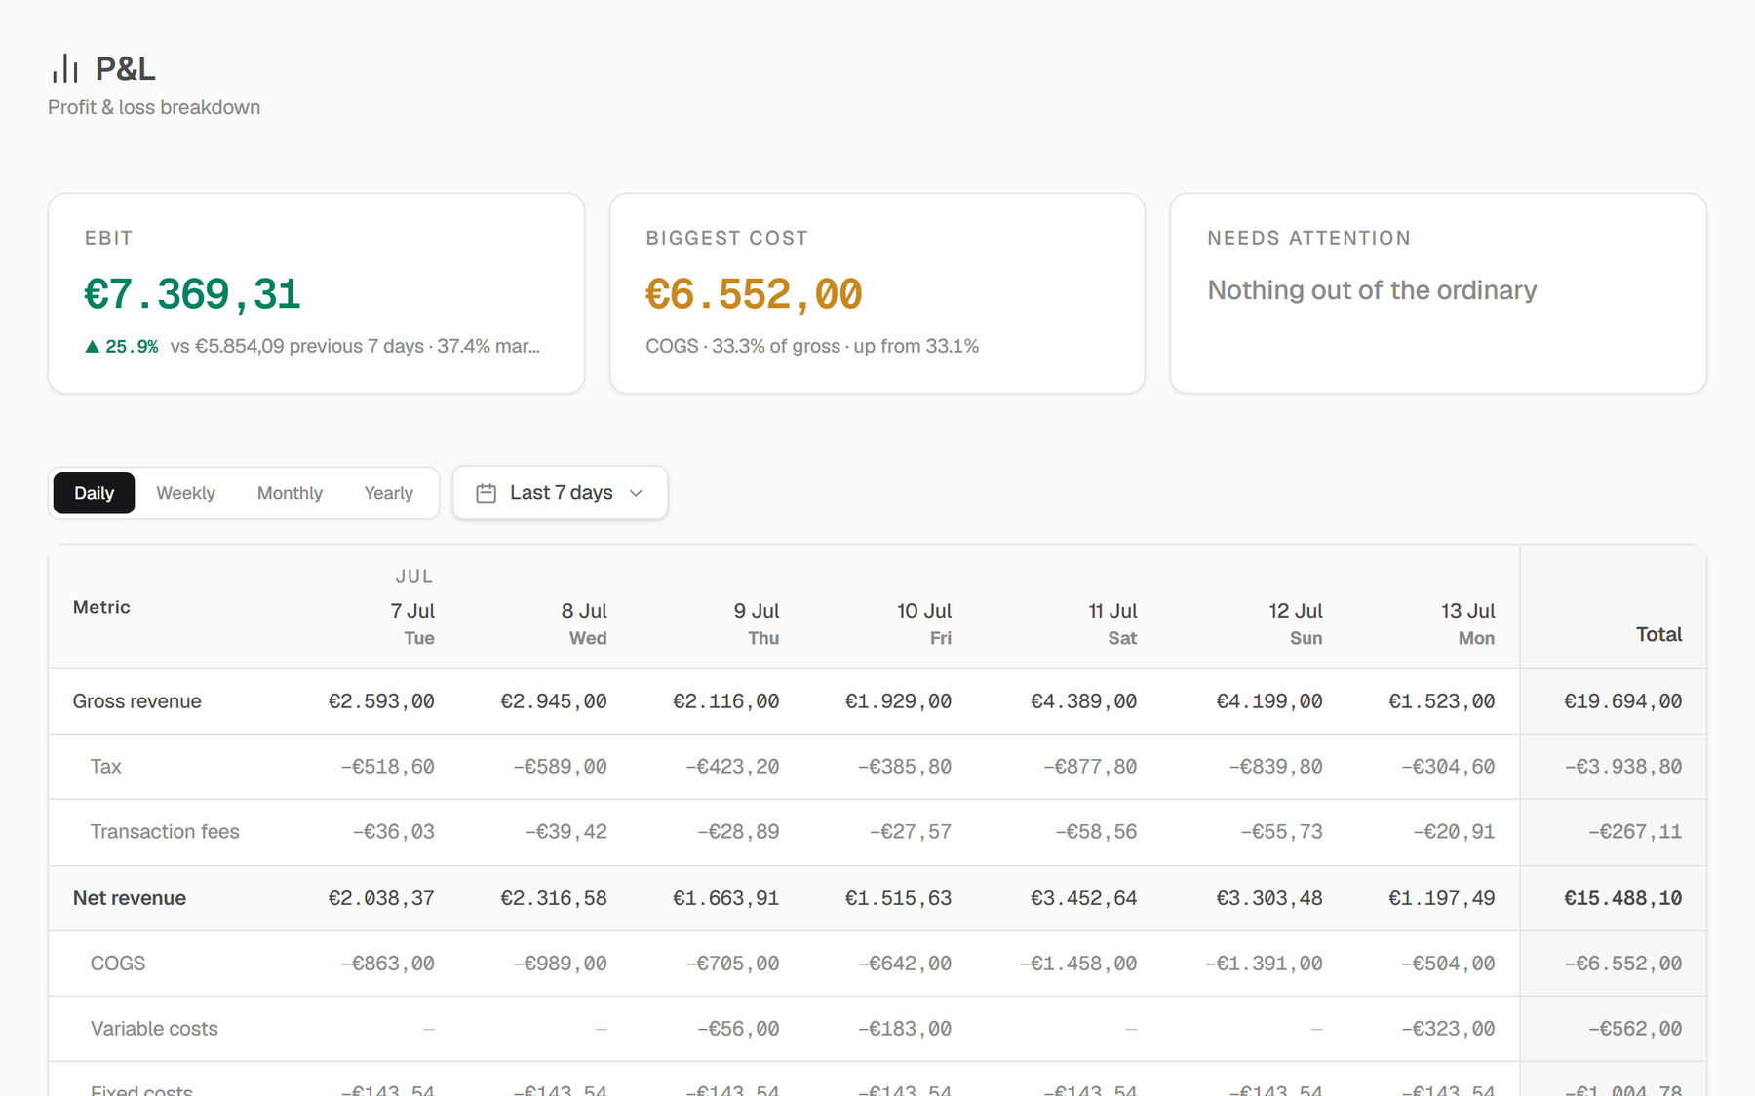
Task: Click the JUL month label
Action: (x=414, y=576)
